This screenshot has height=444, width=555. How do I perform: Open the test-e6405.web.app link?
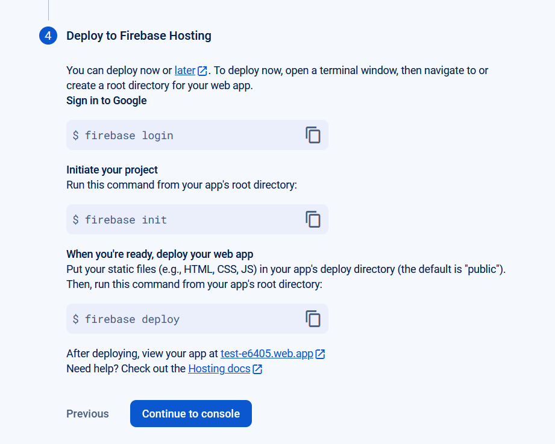pyautogui.click(x=266, y=354)
